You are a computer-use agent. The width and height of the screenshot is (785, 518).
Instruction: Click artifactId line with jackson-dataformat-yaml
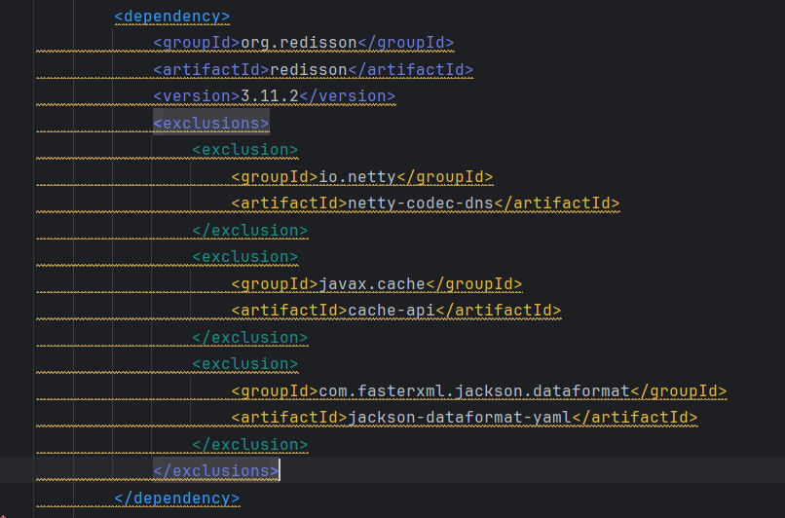(465, 418)
